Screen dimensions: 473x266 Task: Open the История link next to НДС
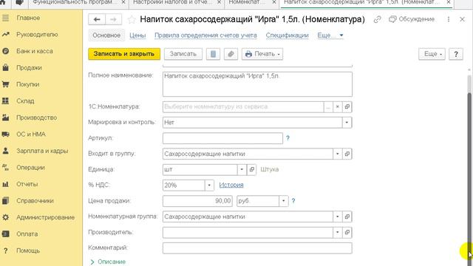231,185
